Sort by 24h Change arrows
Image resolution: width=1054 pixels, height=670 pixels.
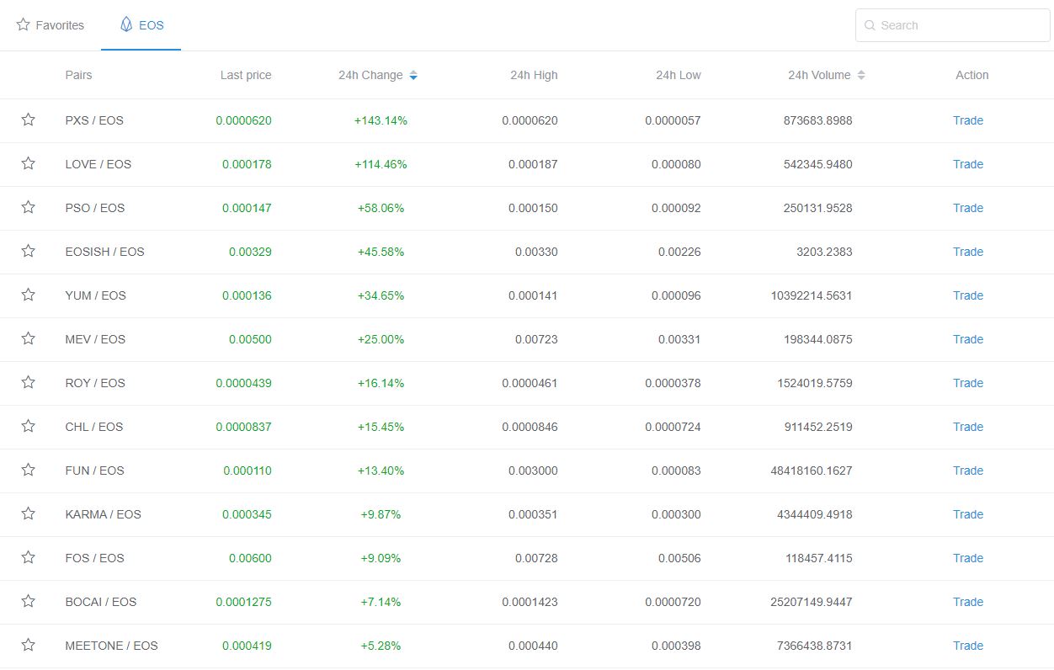pos(413,76)
